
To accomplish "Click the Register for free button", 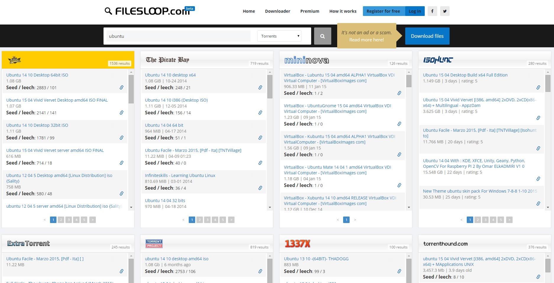I will click(384, 11).
